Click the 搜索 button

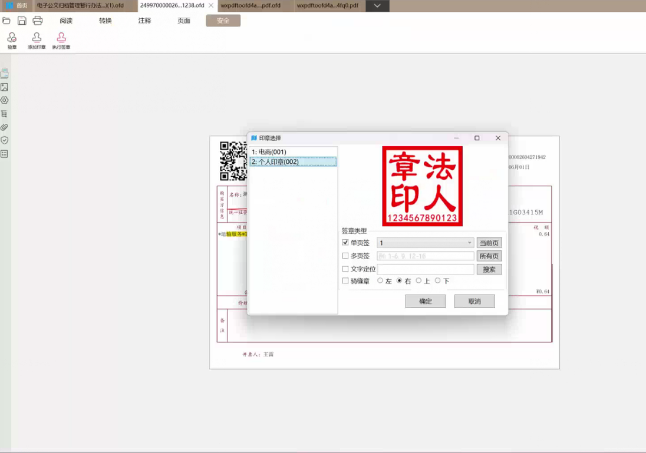(x=489, y=269)
